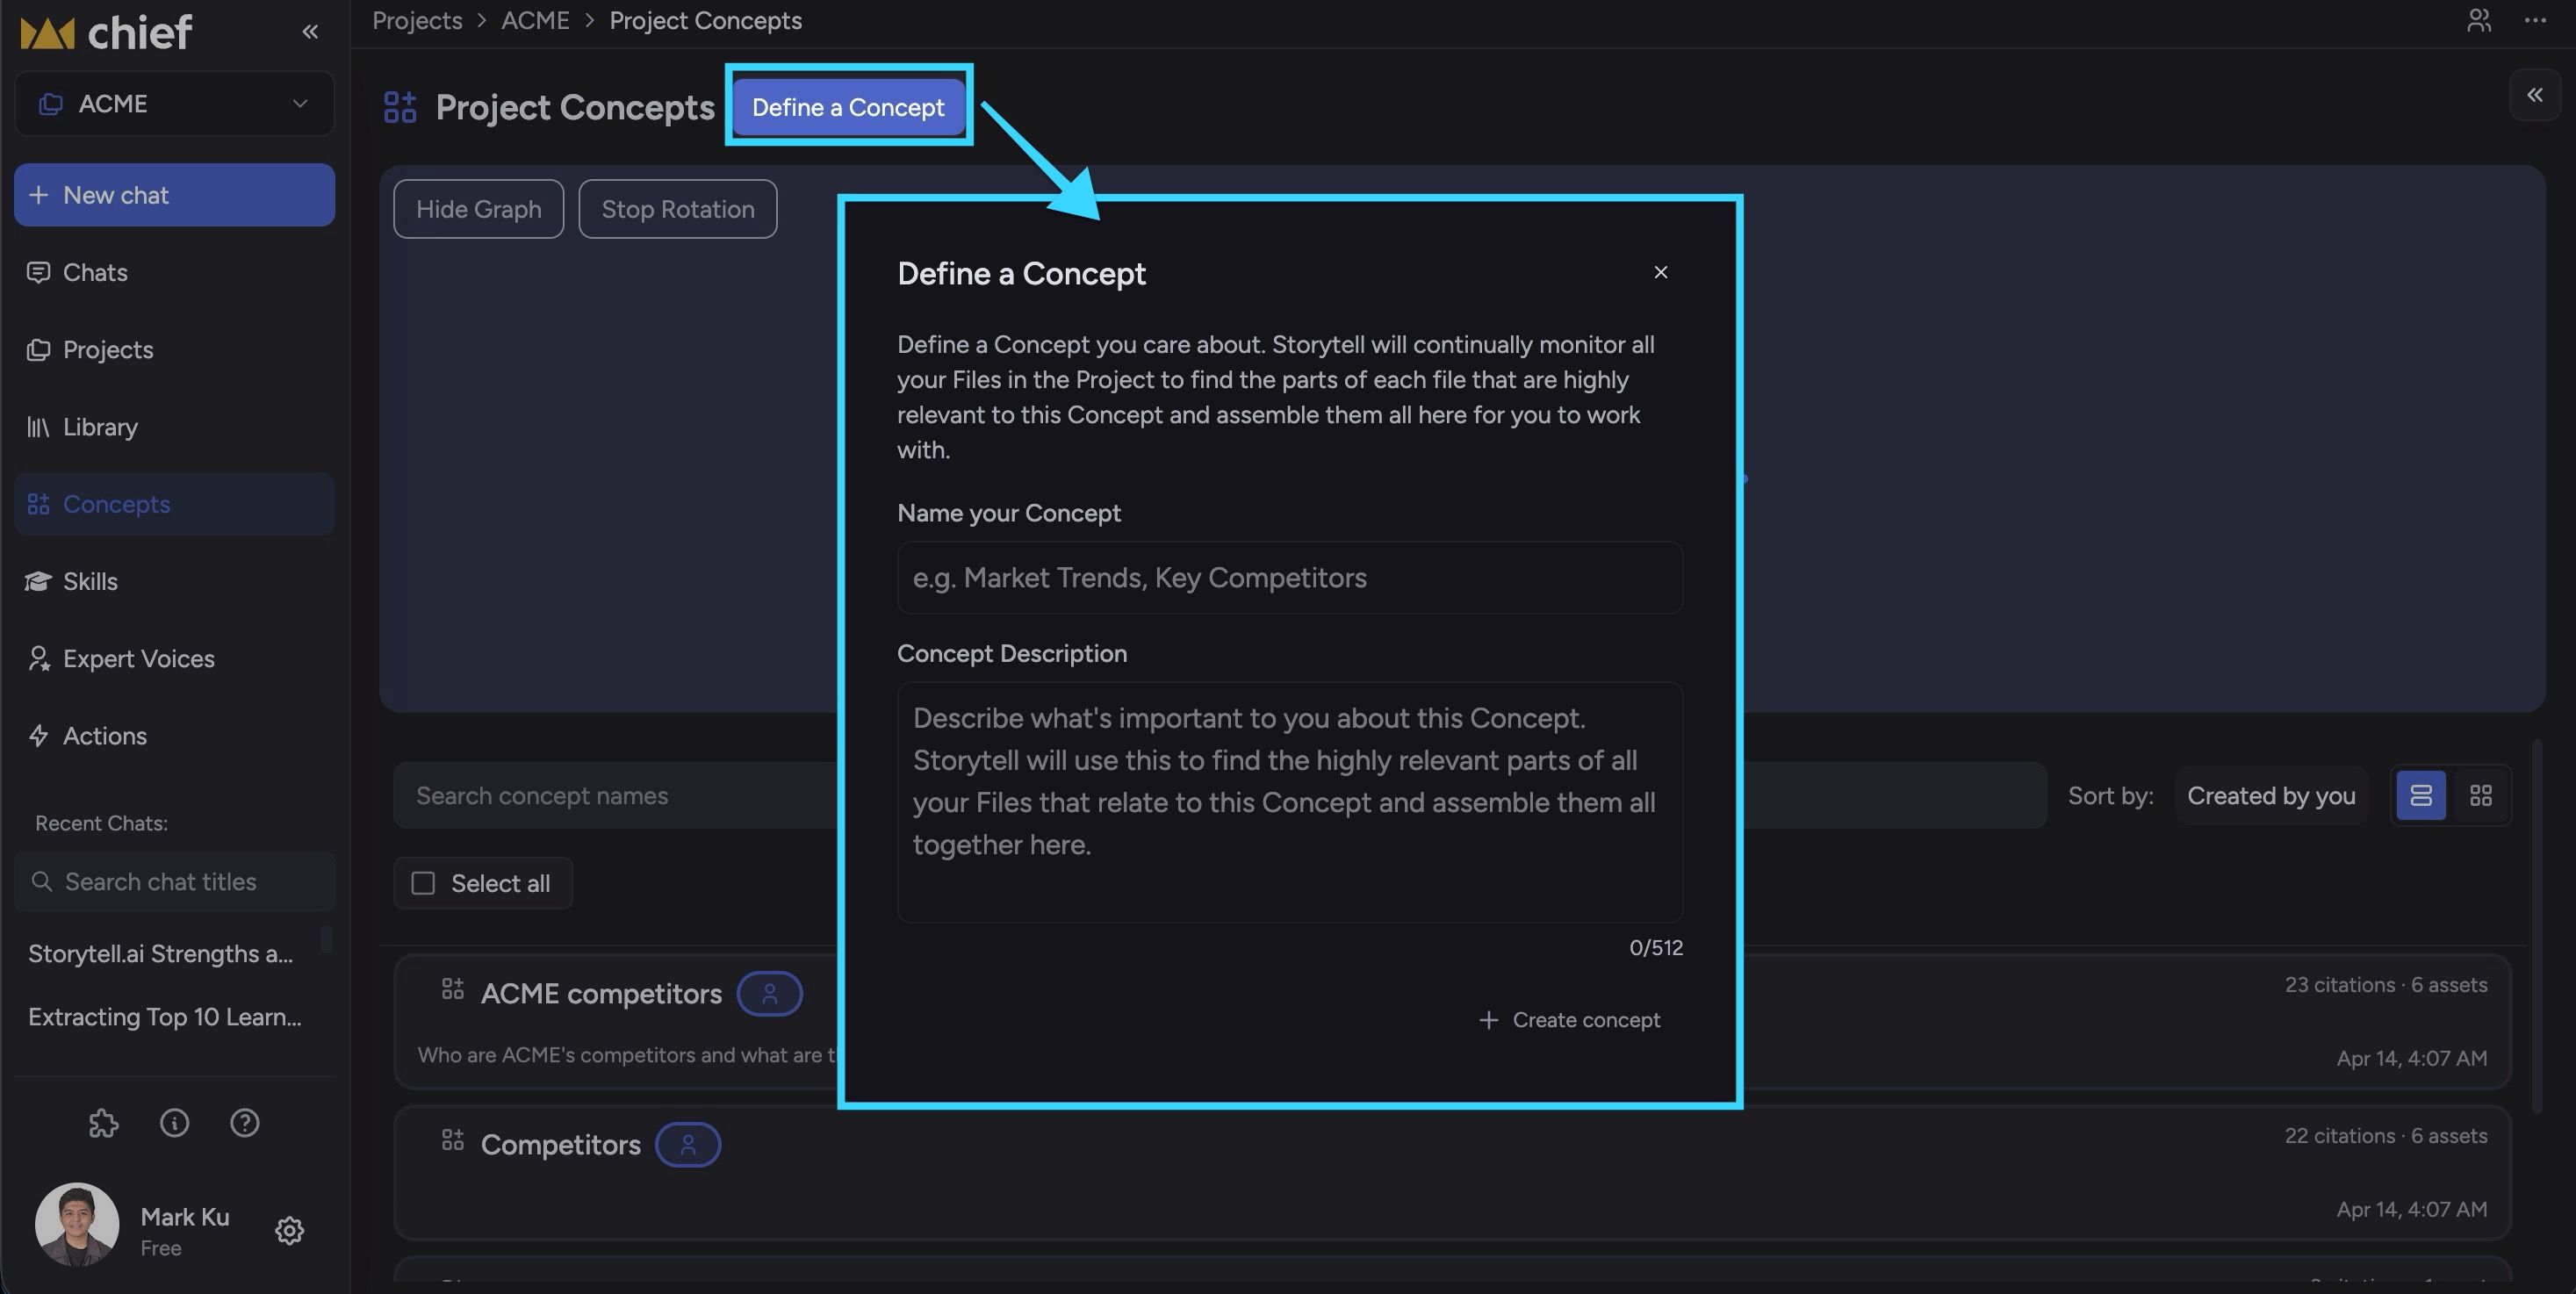Image resolution: width=2576 pixels, height=1294 pixels.
Task: Switch to list view layout
Action: 2421,796
